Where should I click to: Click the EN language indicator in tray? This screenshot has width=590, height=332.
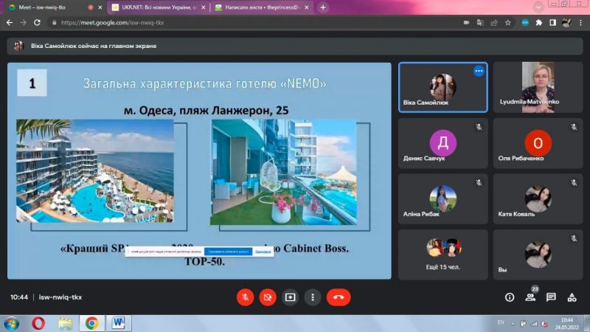click(x=501, y=322)
